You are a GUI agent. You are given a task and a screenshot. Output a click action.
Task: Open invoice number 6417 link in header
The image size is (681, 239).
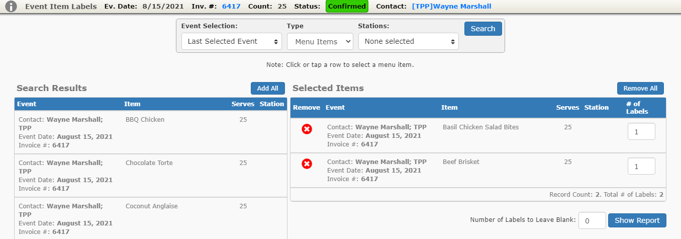pos(231,7)
